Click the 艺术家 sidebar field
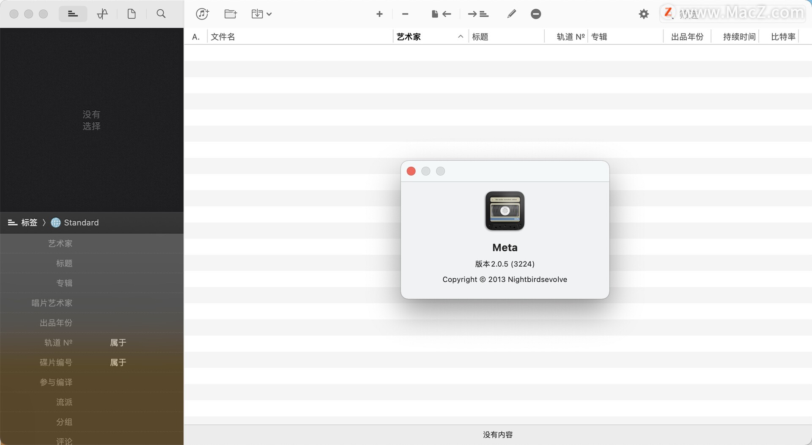The width and height of the screenshot is (812, 445). coord(92,244)
